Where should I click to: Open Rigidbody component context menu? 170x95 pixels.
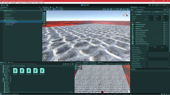pyautogui.click(x=168, y=28)
